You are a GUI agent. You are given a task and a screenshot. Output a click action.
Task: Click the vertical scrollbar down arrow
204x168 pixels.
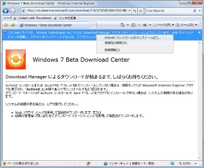tap(200, 158)
